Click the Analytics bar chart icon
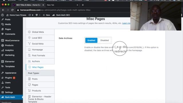This screenshot has width=183, height=103. 3,50
